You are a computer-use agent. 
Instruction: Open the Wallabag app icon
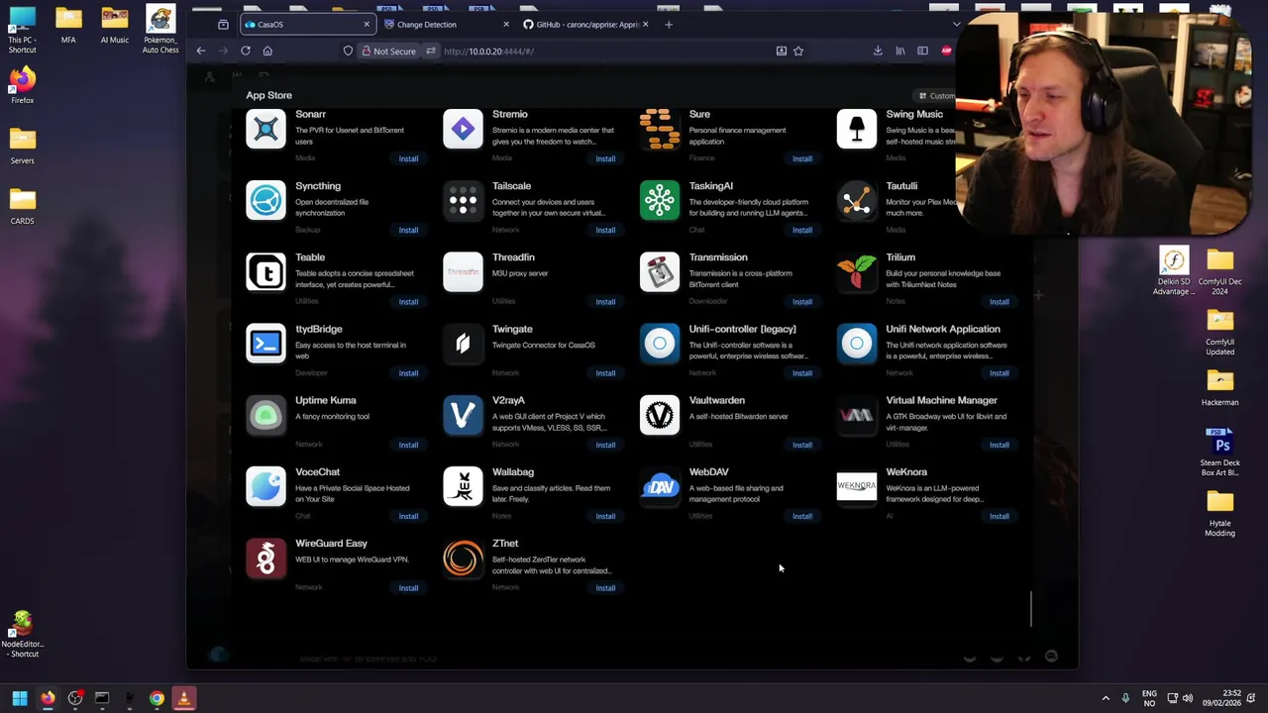(x=463, y=486)
